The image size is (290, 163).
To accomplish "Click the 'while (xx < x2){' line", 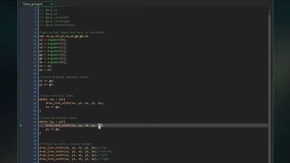I will tap(52, 100).
